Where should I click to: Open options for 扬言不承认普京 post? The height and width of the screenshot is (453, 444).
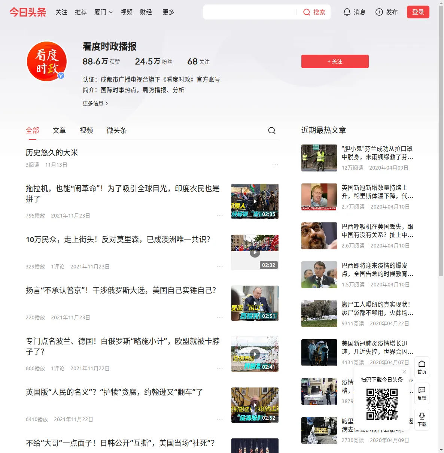click(220, 317)
